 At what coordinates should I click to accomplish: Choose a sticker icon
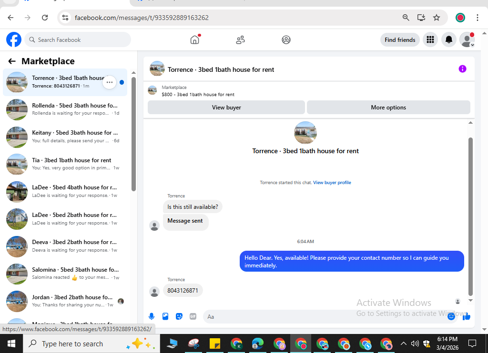tap(179, 317)
